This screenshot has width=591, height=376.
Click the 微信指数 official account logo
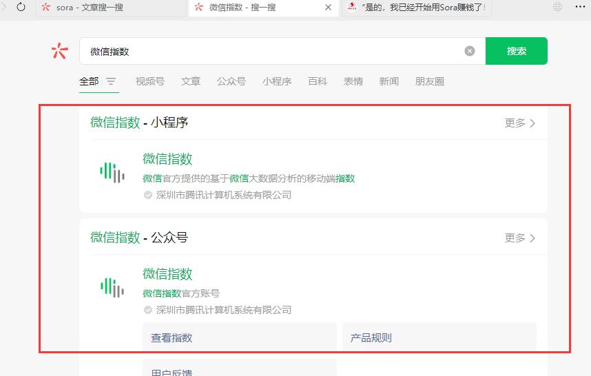click(x=112, y=287)
